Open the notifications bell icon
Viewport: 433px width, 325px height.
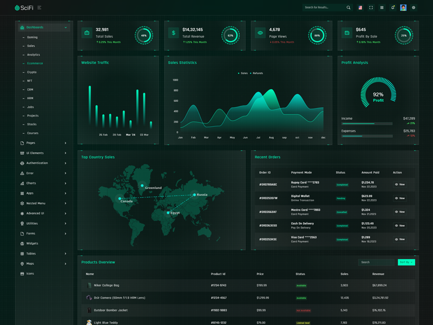pos(393,8)
